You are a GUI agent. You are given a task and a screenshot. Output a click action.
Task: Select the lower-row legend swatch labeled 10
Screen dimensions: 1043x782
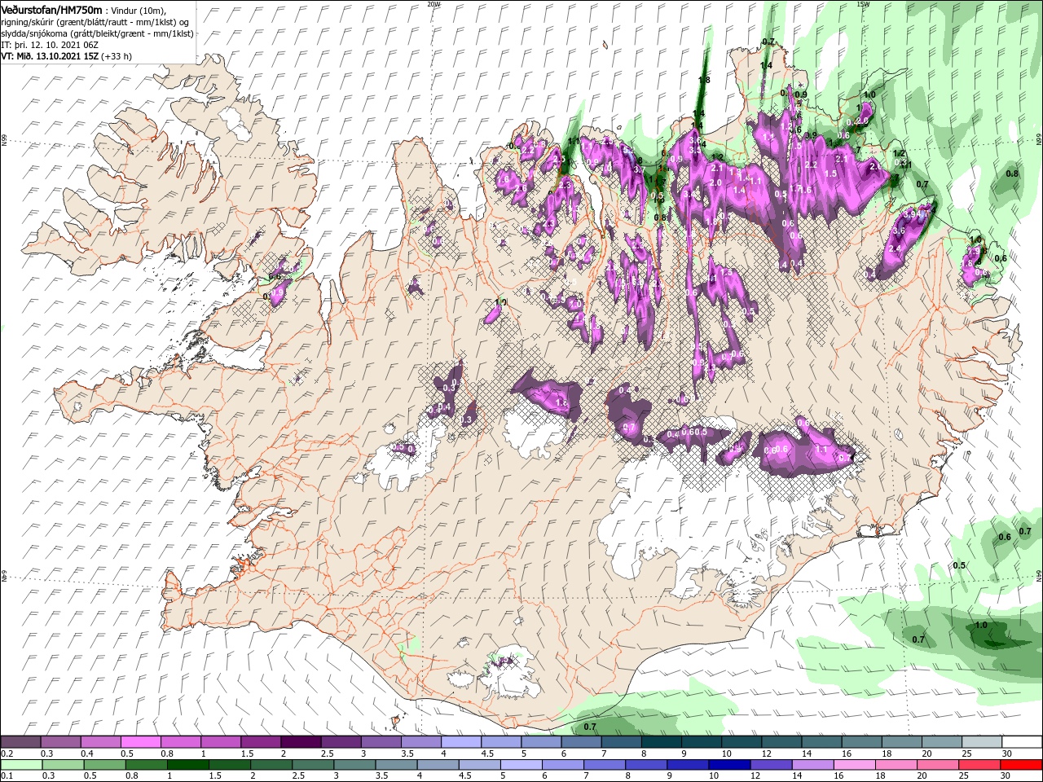pyautogui.click(x=728, y=765)
